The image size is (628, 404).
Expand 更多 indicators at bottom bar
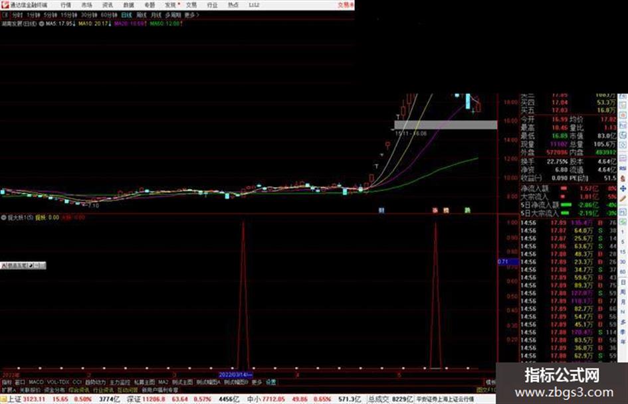pyautogui.click(x=257, y=382)
